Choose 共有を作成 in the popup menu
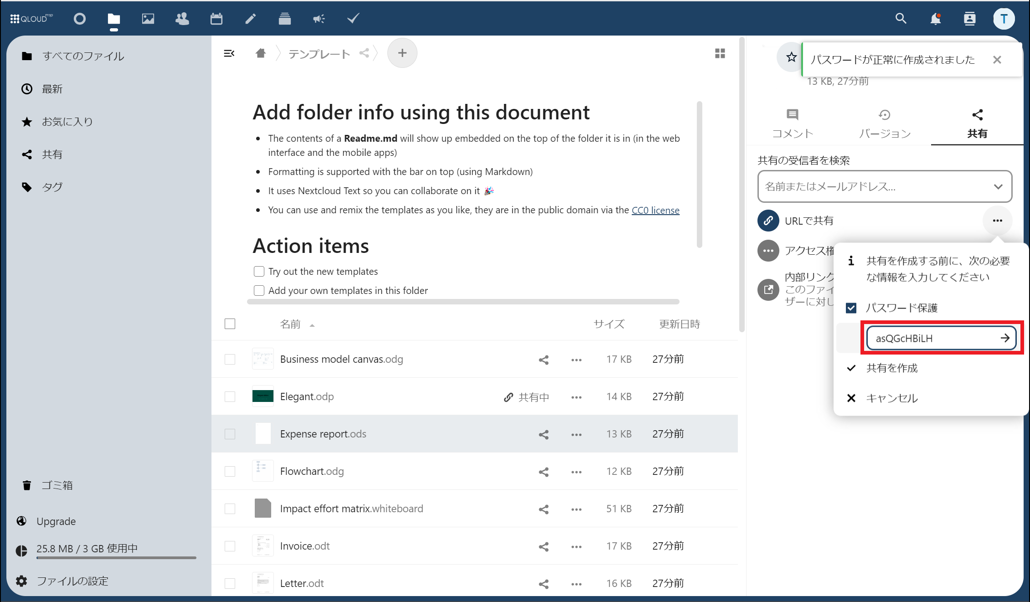Image resolution: width=1030 pixels, height=602 pixels. tap(891, 368)
